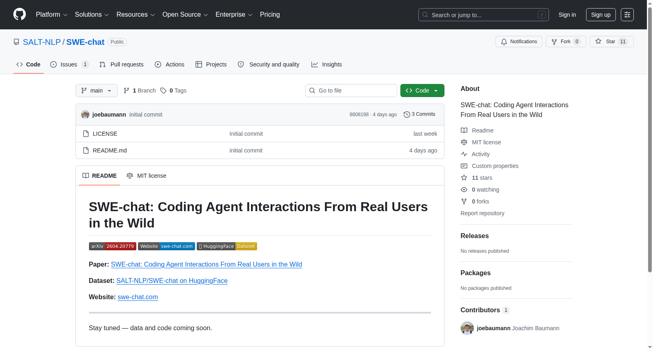This screenshot has height=351, width=653.
Task: View the 3 Commits history
Action: pyautogui.click(x=419, y=114)
